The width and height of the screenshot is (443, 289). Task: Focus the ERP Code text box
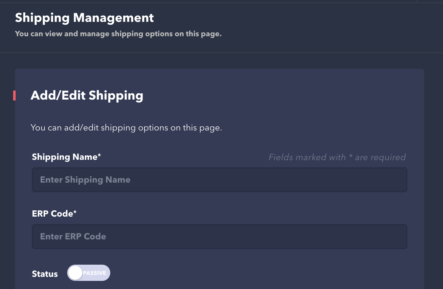(x=219, y=237)
